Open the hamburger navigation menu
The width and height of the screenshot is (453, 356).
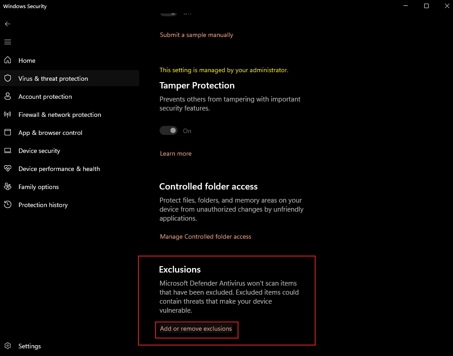coord(8,42)
